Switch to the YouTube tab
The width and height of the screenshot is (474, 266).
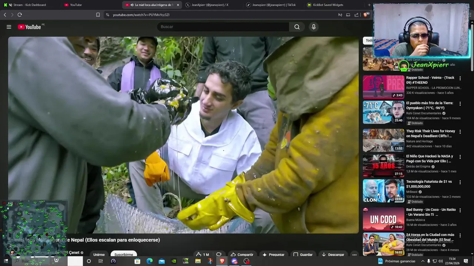(x=91, y=5)
